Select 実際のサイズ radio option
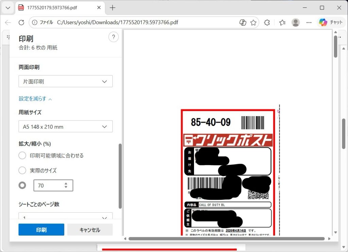This screenshot has height=252, width=348. click(22, 170)
